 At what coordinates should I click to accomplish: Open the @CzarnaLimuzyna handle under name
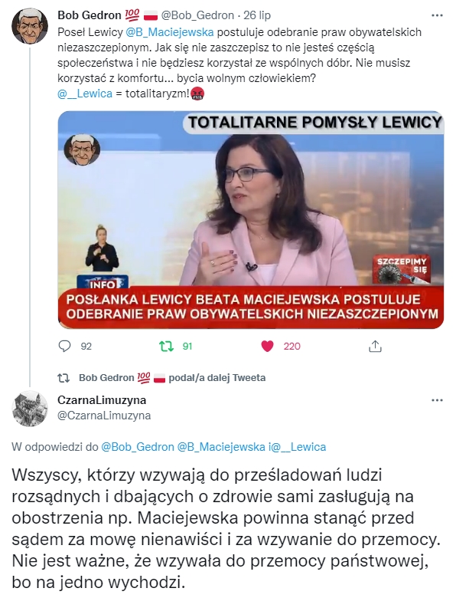tap(104, 416)
